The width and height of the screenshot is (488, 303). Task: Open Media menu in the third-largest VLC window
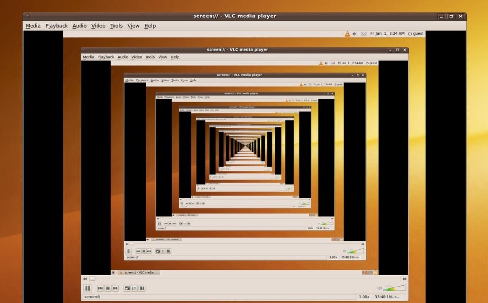[x=129, y=80]
